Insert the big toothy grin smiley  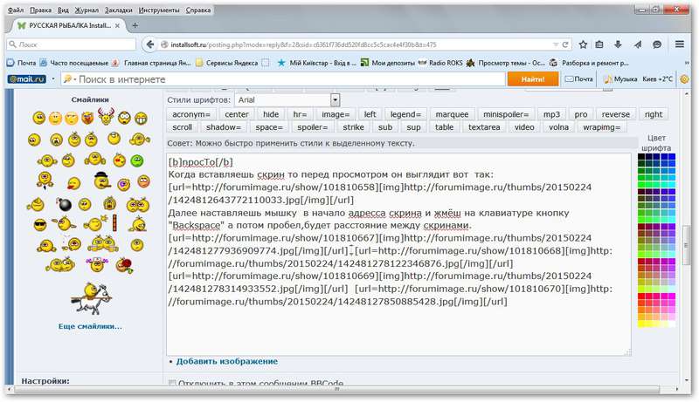(x=141, y=118)
